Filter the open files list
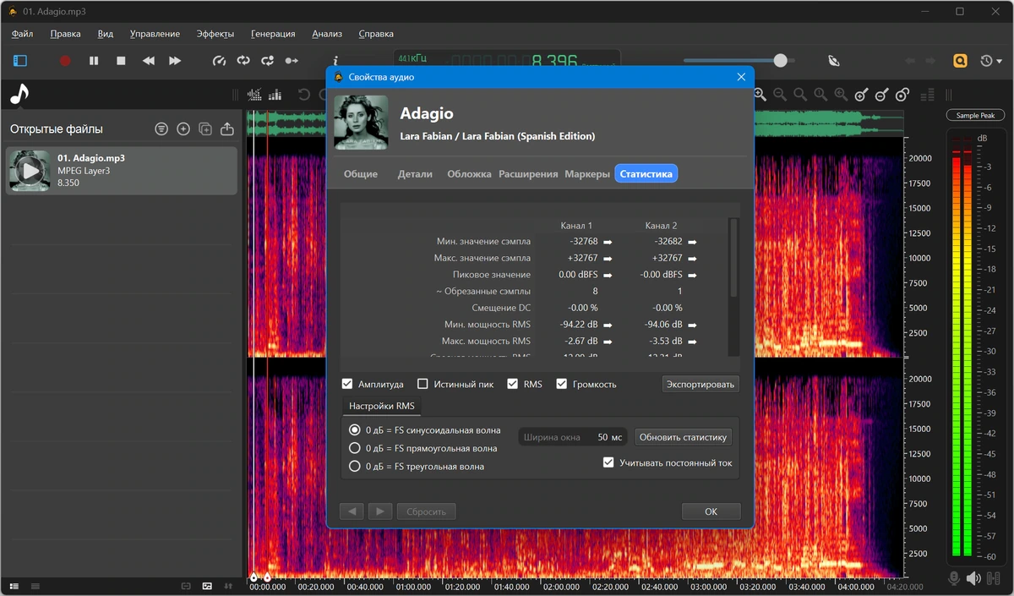 pos(161,128)
